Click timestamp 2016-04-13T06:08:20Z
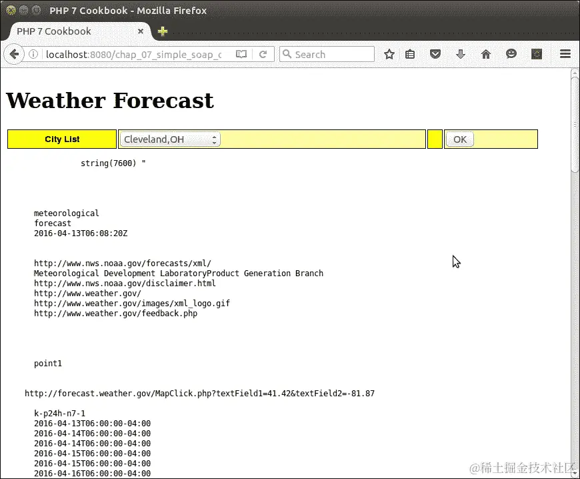Image resolution: width=580 pixels, height=479 pixels. pos(81,233)
